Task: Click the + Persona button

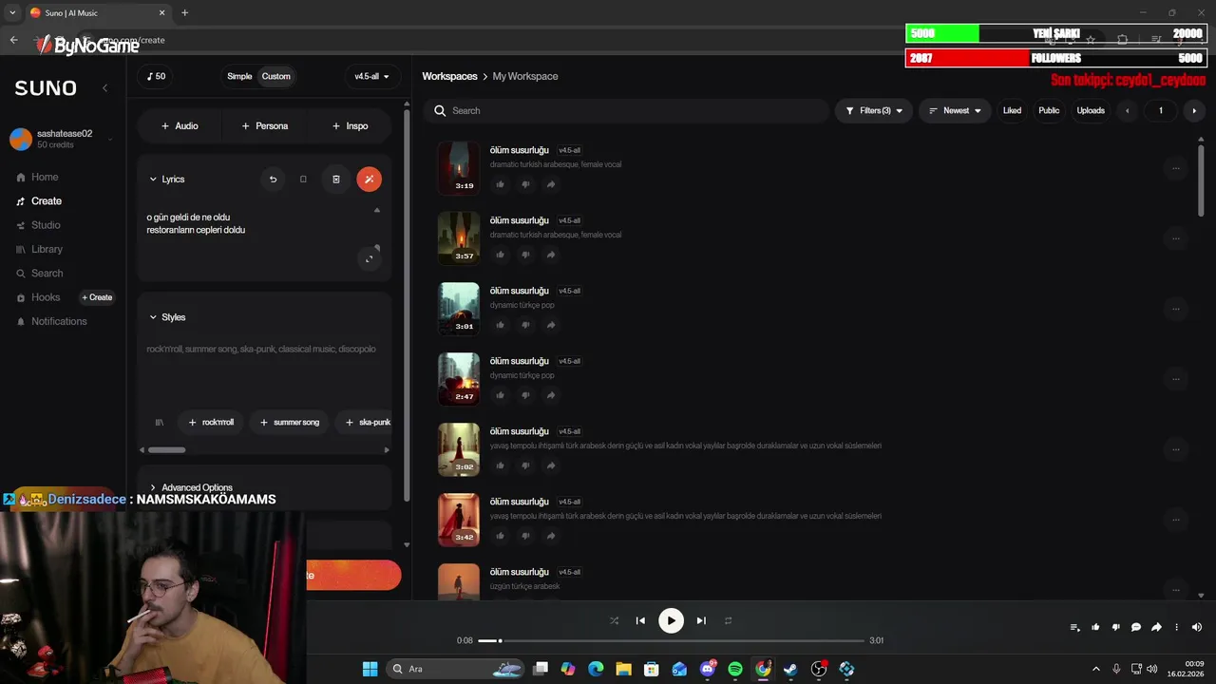Action: coord(264,125)
